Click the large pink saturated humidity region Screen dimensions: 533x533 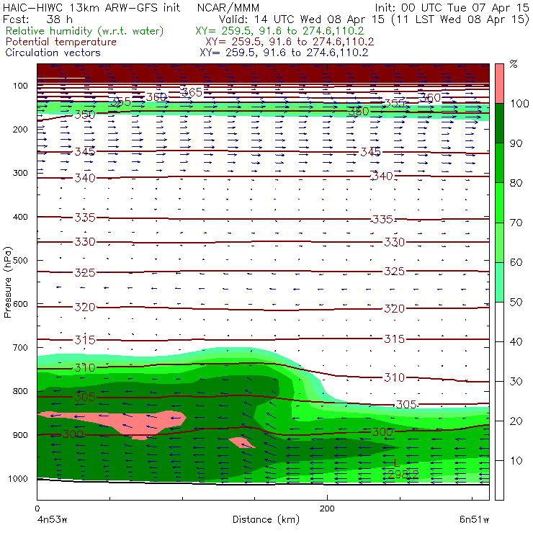point(136,424)
